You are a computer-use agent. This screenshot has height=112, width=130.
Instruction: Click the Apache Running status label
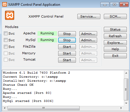click(x=47, y=33)
